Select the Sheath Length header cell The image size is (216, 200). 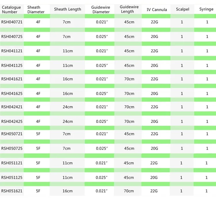click(x=67, y=9)
